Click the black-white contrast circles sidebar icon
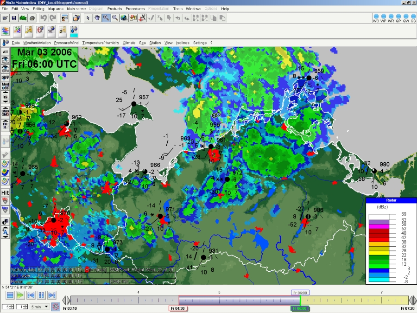The width and height of the screenshot is (417, 313). click(5, 222)
